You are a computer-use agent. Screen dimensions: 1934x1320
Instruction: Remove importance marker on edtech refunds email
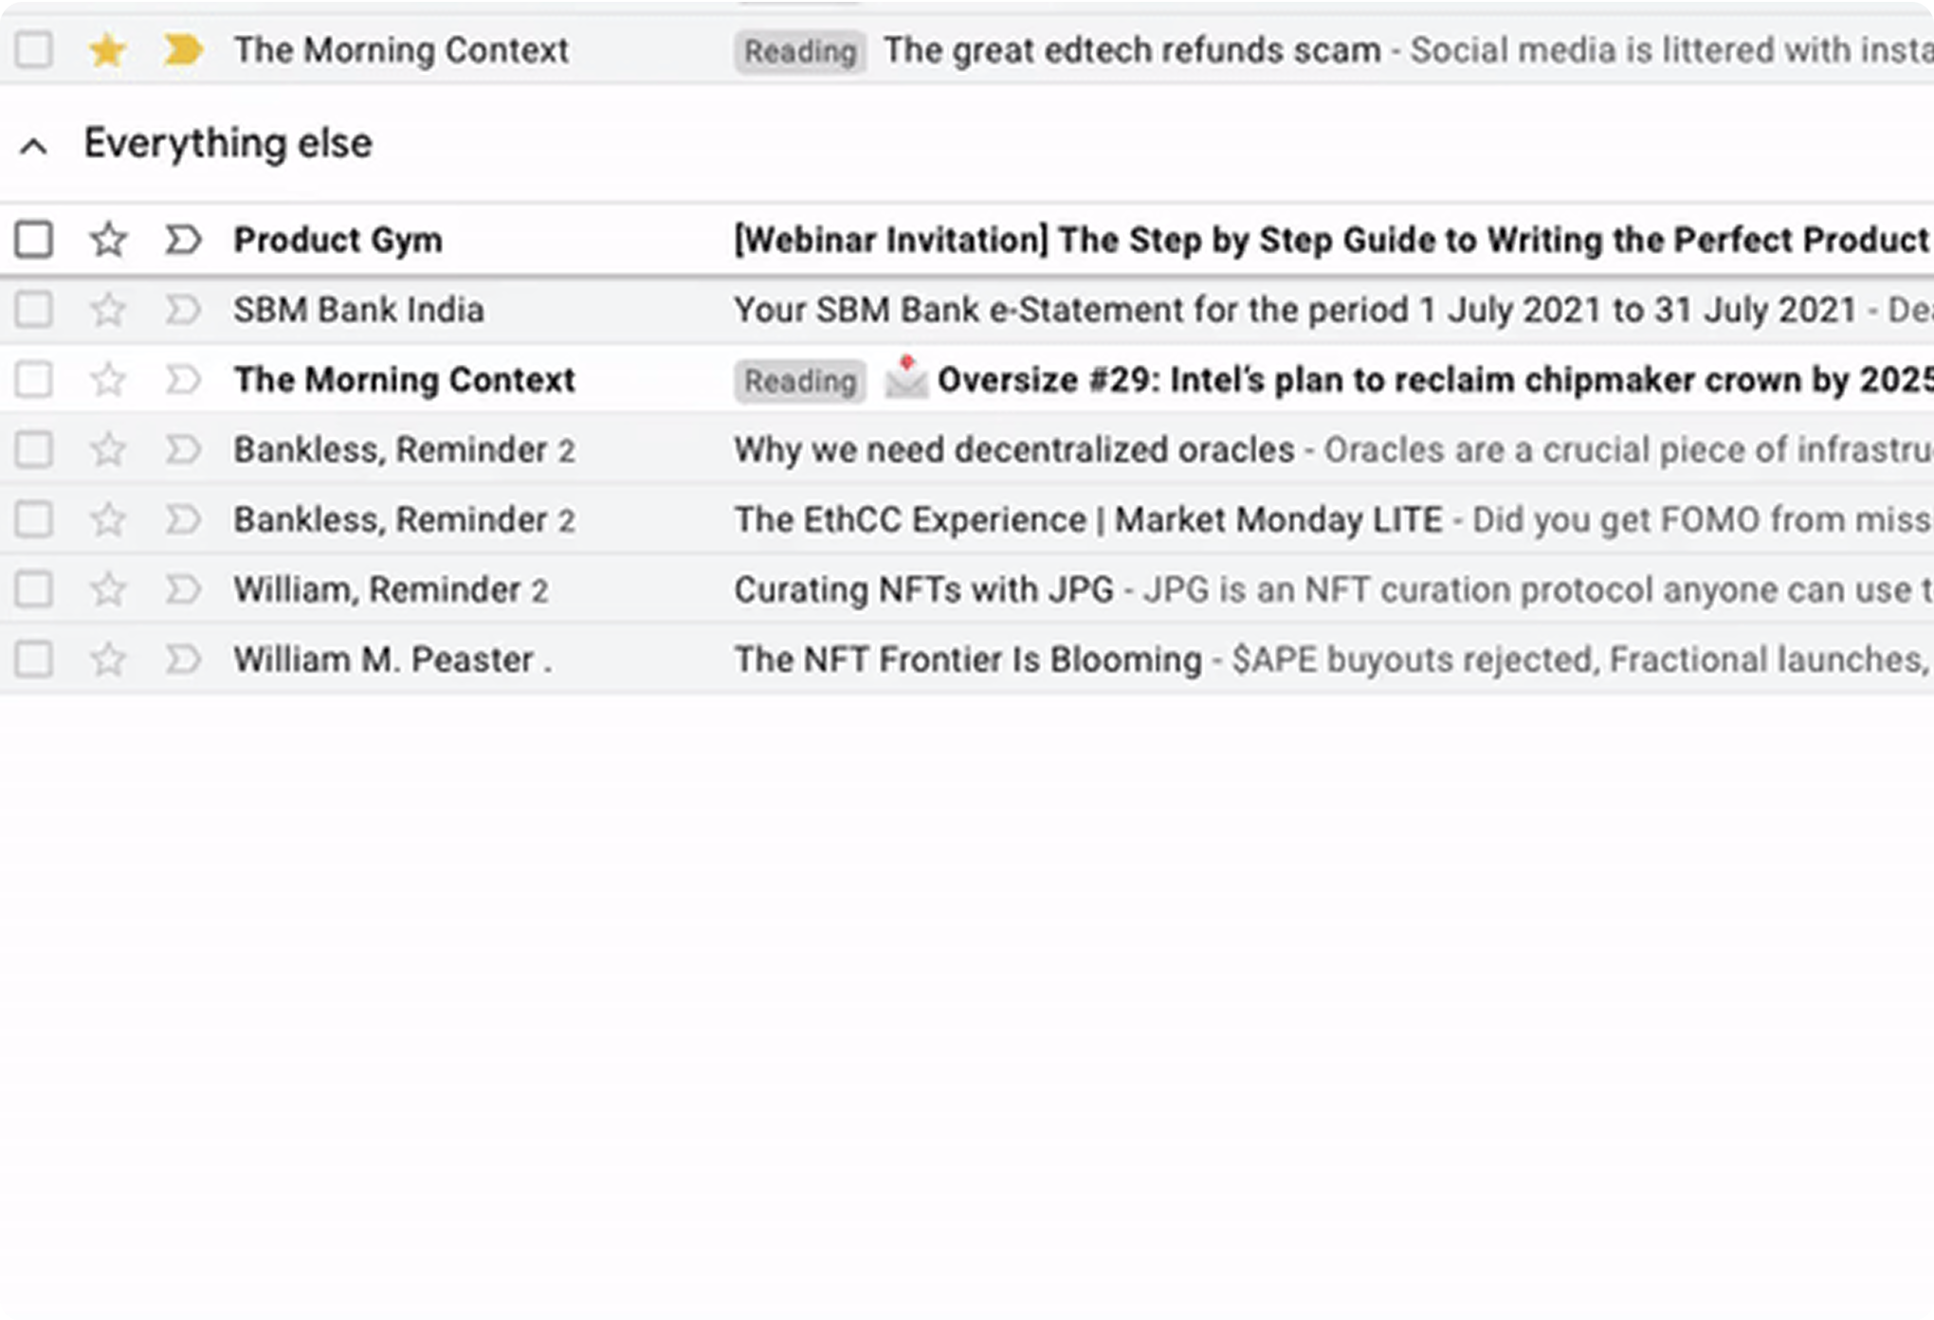[x=183, y=50]
